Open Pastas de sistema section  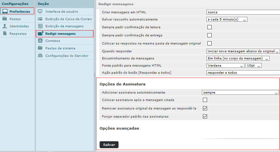[x=60, y=48]
